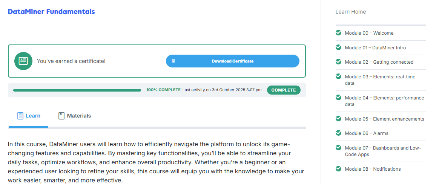Open Module 07 – Dashboards and Low-Code Apps
This screenshot has width=439, height=185.
click(x=382, y=151)
